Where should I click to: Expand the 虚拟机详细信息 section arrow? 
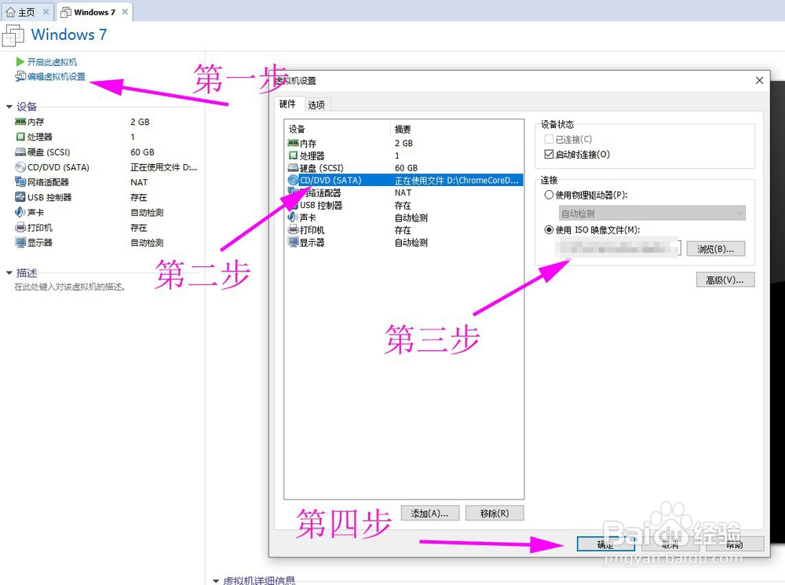tap(216, 581)
